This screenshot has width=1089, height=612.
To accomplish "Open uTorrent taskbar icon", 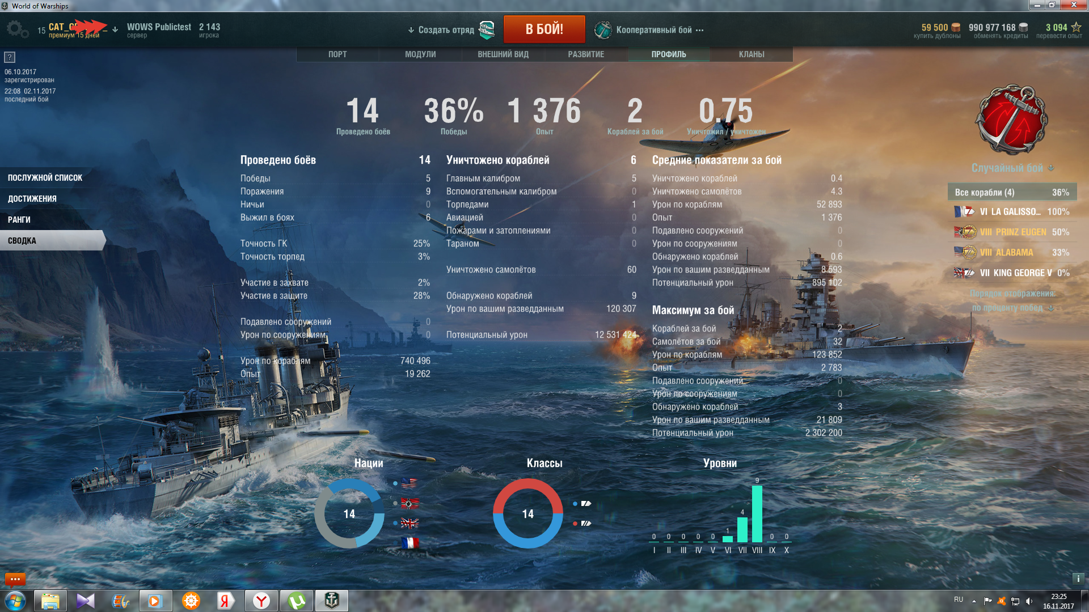I will [297, 601].
